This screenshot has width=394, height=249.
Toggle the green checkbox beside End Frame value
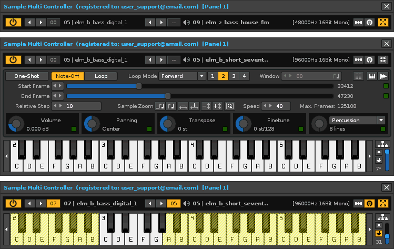tap(386, 96)
